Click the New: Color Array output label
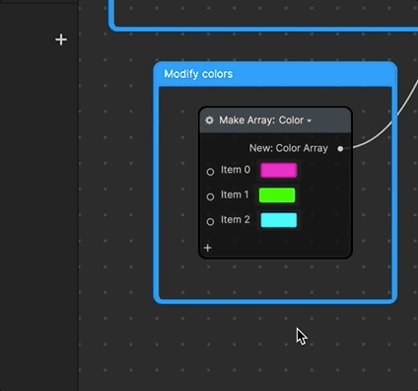Image resolution: width=418 pixels, height=391 pixels. (289, 148)
